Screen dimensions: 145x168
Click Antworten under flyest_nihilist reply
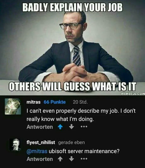[x=40, y=159]
